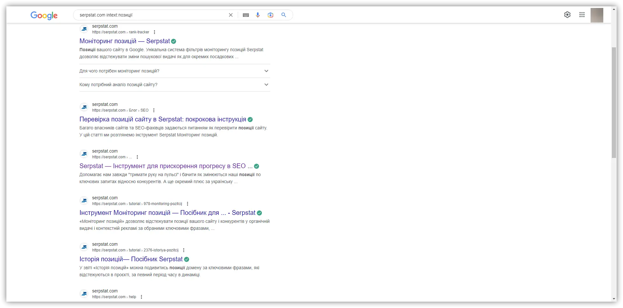Click URL 'https://serpstat.com › rank-tracker'

click(120, 32)
